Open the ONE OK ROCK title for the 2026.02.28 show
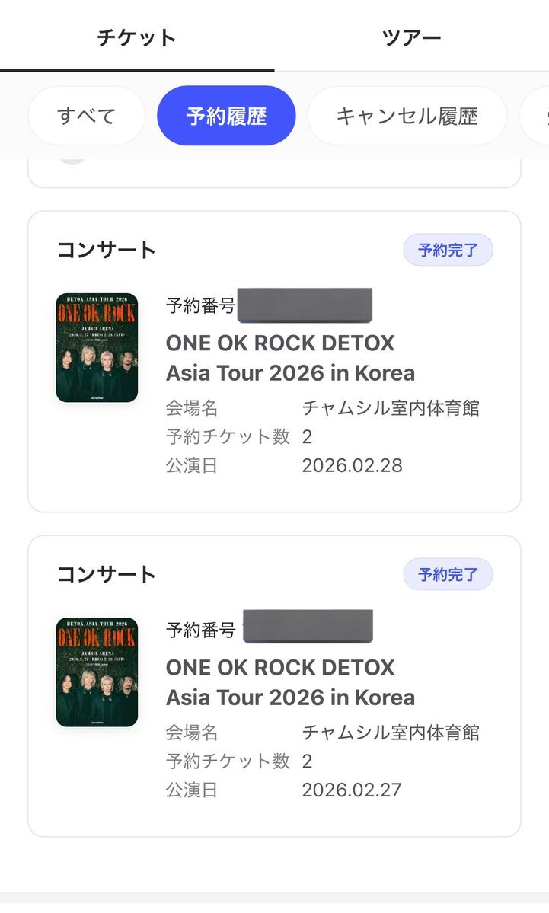Screen dimensions: 549x913 [290, 358]
